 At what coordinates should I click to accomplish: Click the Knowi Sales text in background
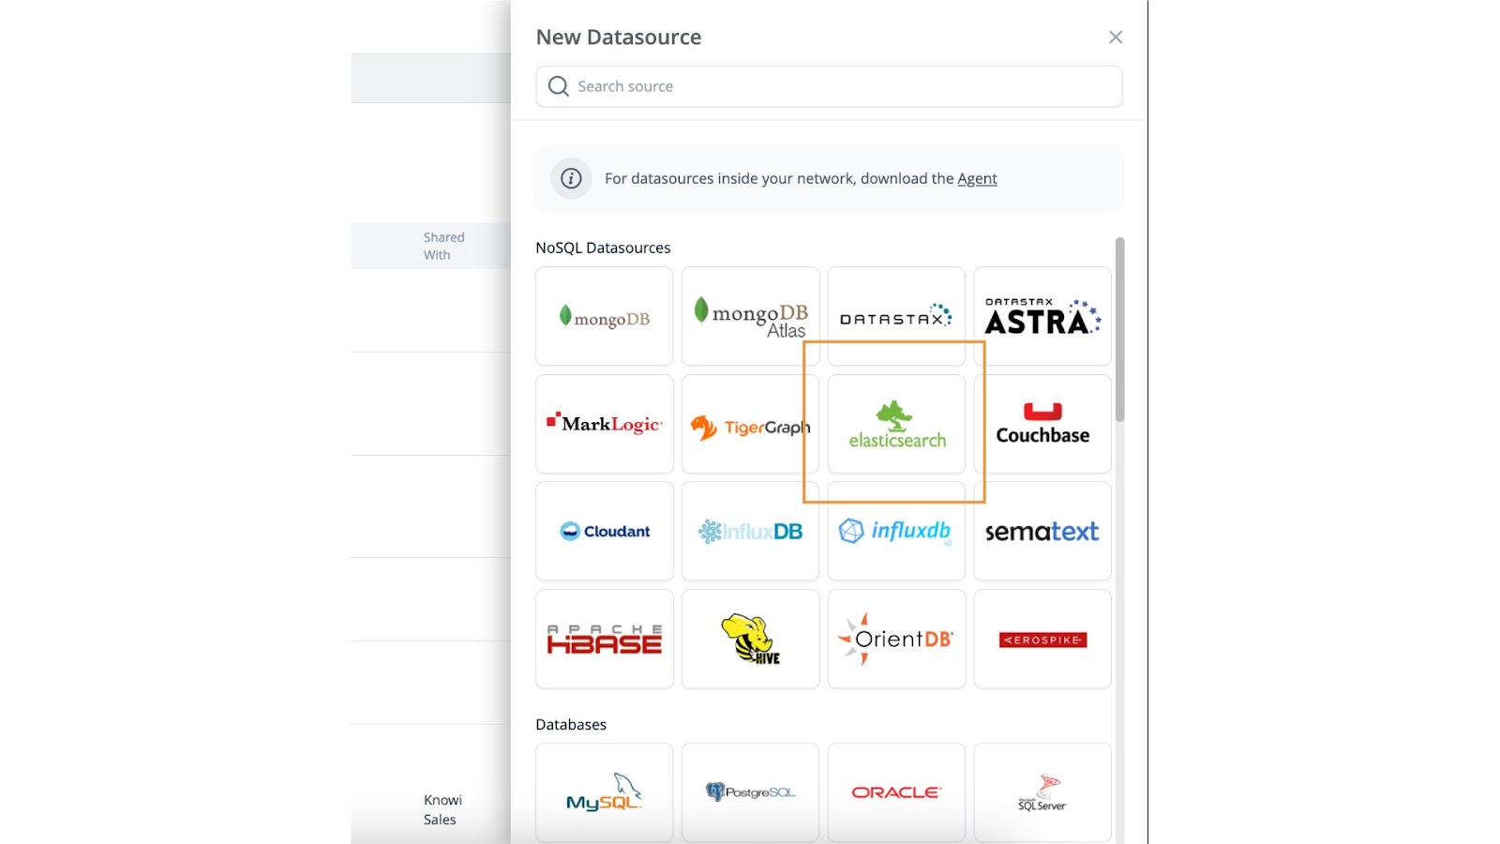click(442, 809)
